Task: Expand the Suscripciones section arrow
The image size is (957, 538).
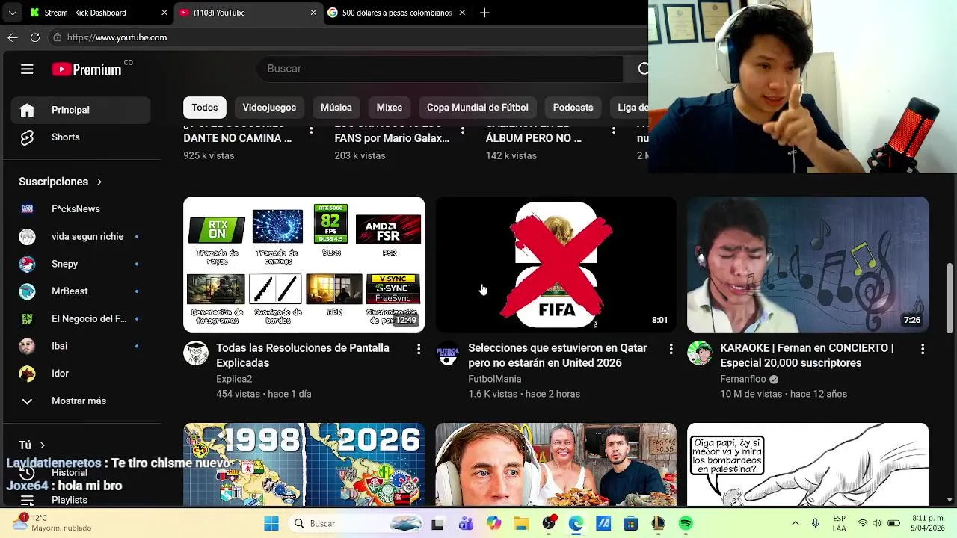Action: 99,182
